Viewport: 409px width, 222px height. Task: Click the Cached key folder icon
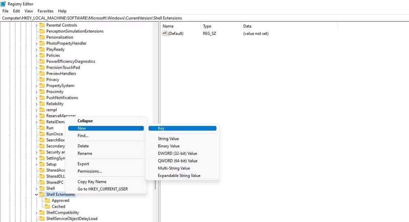click(x=48, y=206)
